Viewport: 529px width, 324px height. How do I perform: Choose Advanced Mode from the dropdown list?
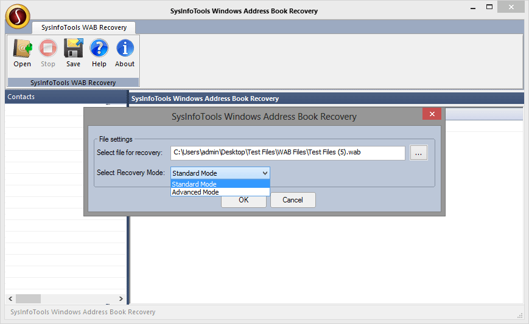[220, 192]
